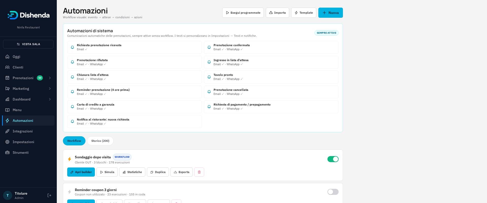Expand the Dashboard submenu chevron
Viewport: 487px width, 203px height.
click(x=50, y=99)
